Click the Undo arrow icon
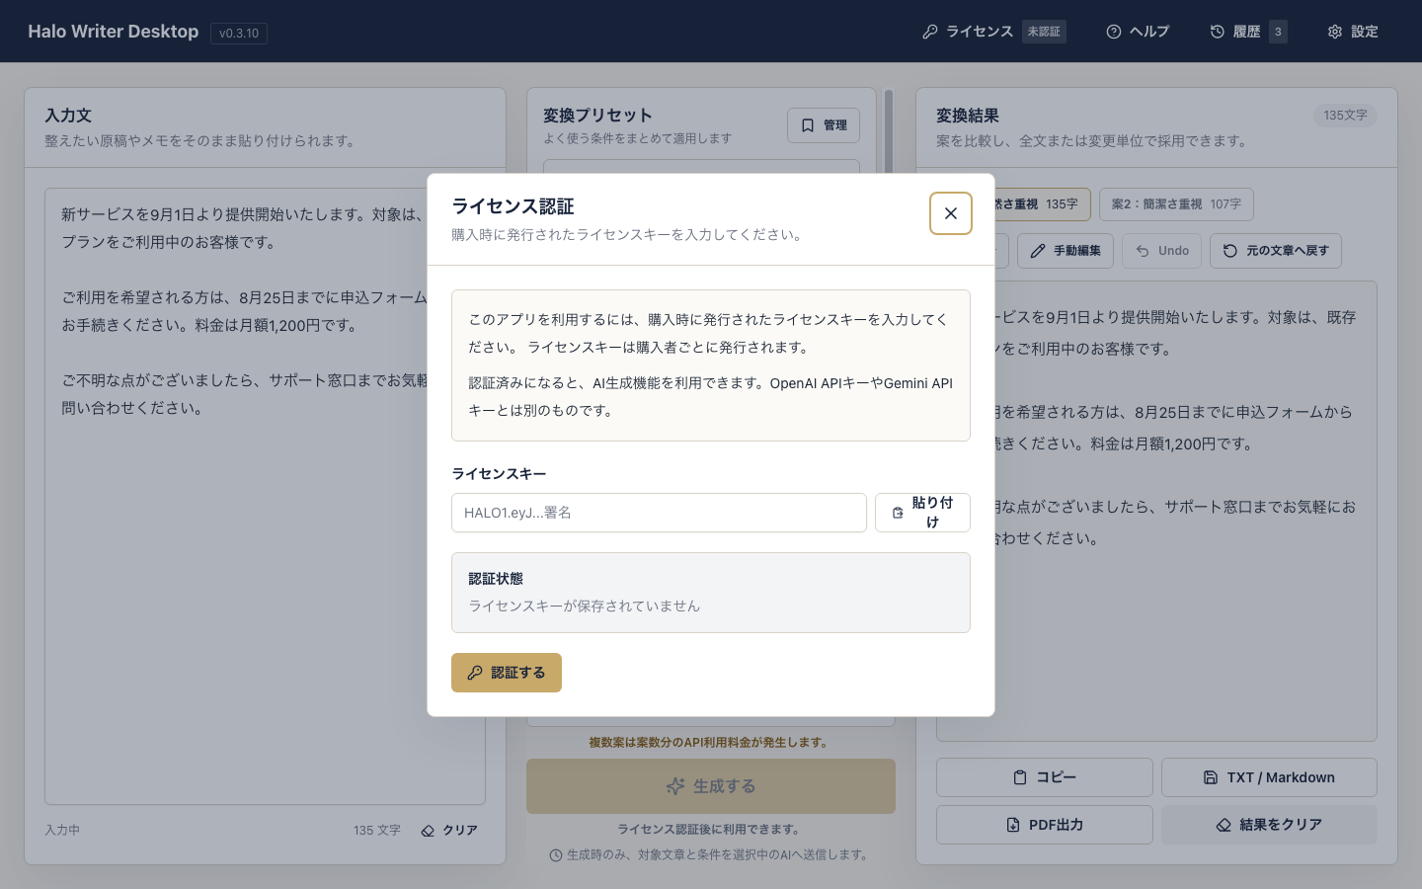 tap(1143, 251)
